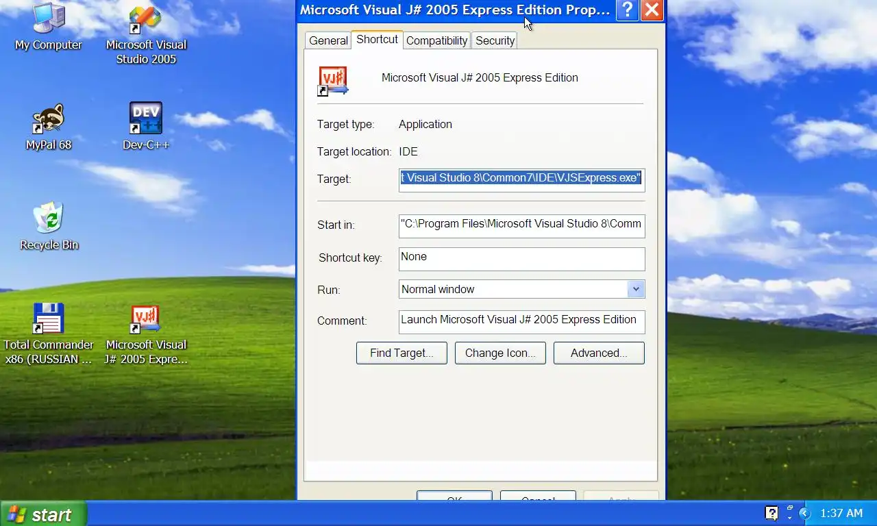Click the Find Target... button
This screenshot has height=526, width=877.
point(402,353)
